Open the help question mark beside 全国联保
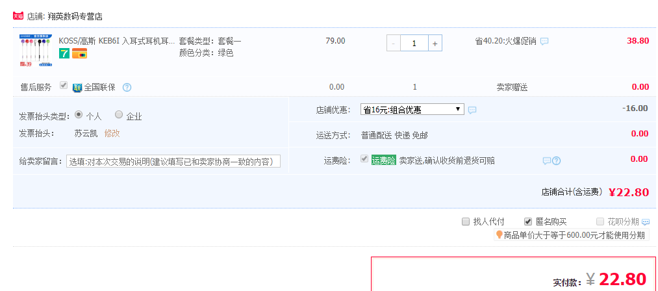The height and width of the screenshot is (291, 658). click(127, 87)
